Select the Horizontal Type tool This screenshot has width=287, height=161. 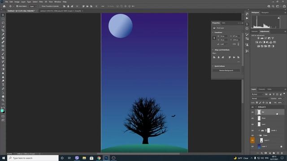pos(3,85)
